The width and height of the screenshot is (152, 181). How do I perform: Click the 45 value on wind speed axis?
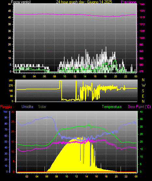coord(9,11)
